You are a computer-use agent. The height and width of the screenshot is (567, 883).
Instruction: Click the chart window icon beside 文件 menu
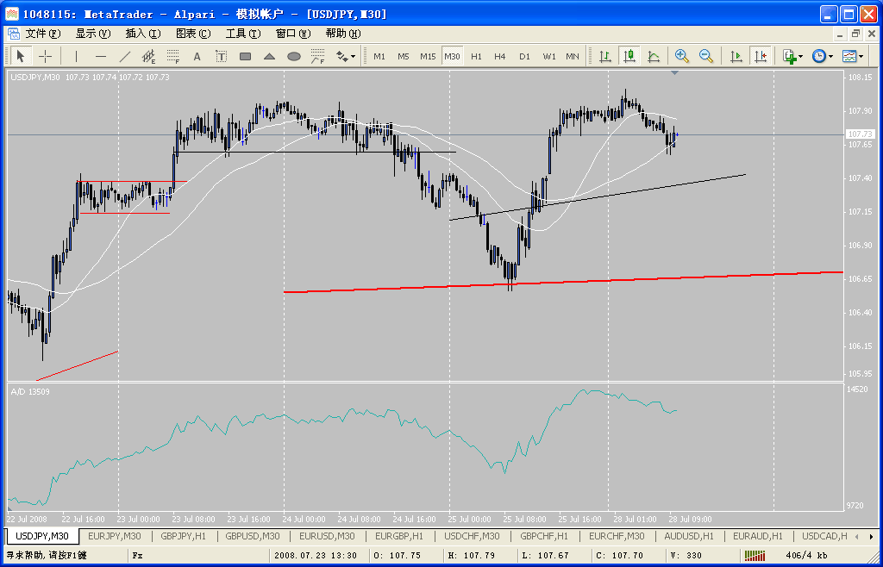(x=14, y=34)
